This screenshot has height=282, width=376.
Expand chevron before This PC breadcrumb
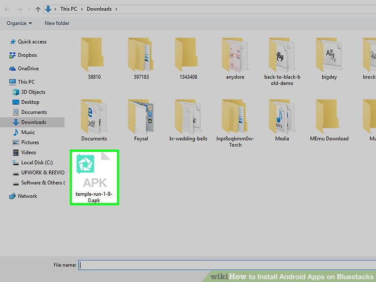55,9
